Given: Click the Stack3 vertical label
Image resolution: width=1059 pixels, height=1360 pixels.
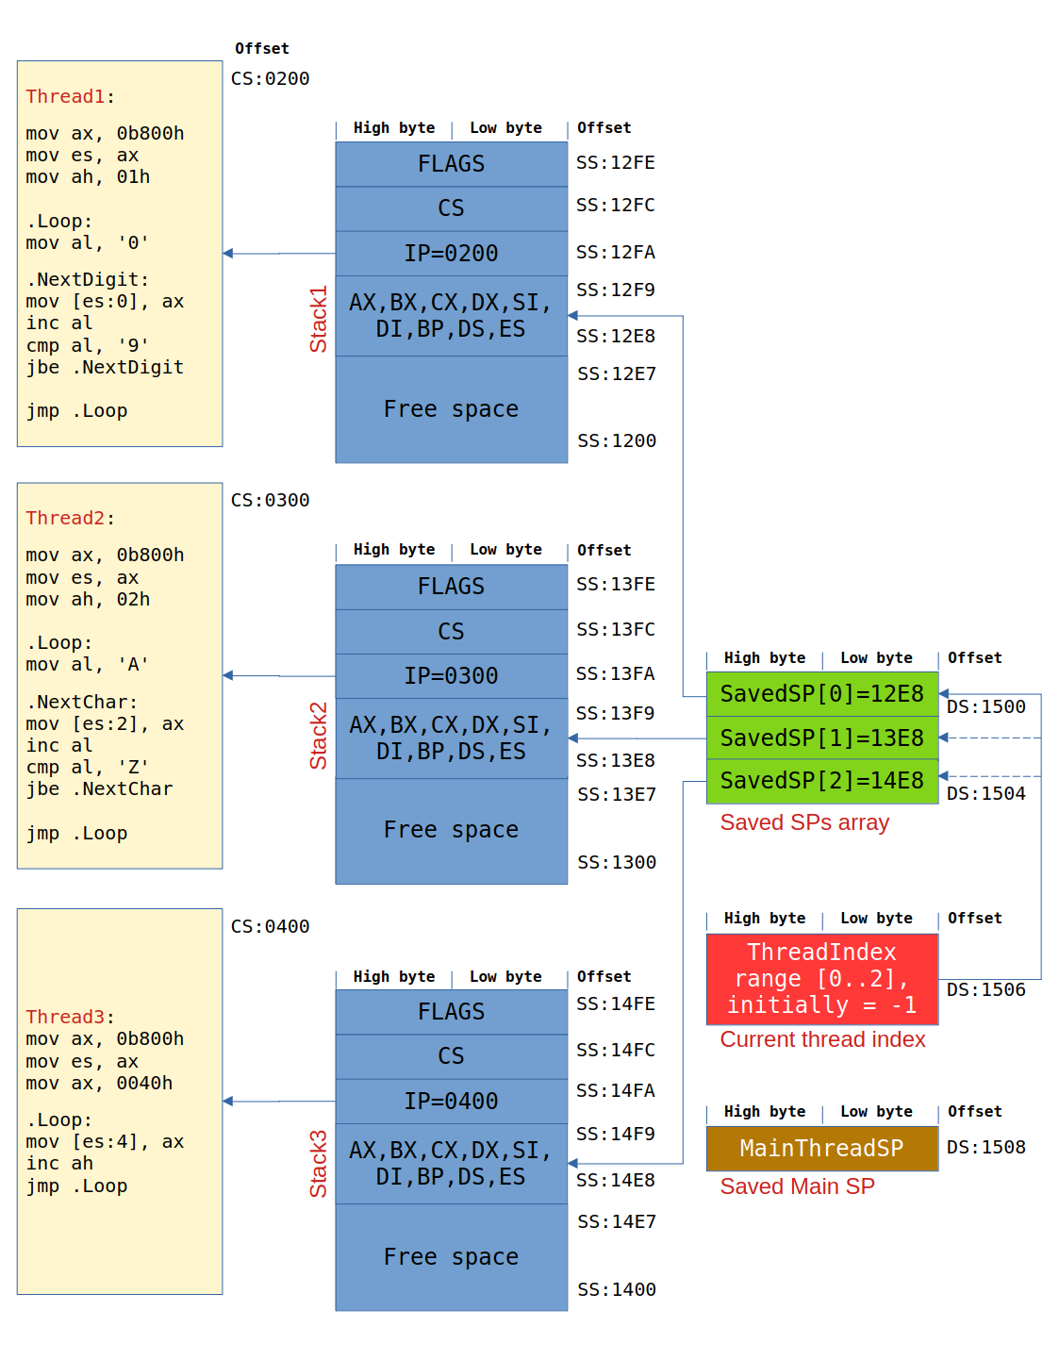Looking at the screenshot, I should [x=319, y=1164].
